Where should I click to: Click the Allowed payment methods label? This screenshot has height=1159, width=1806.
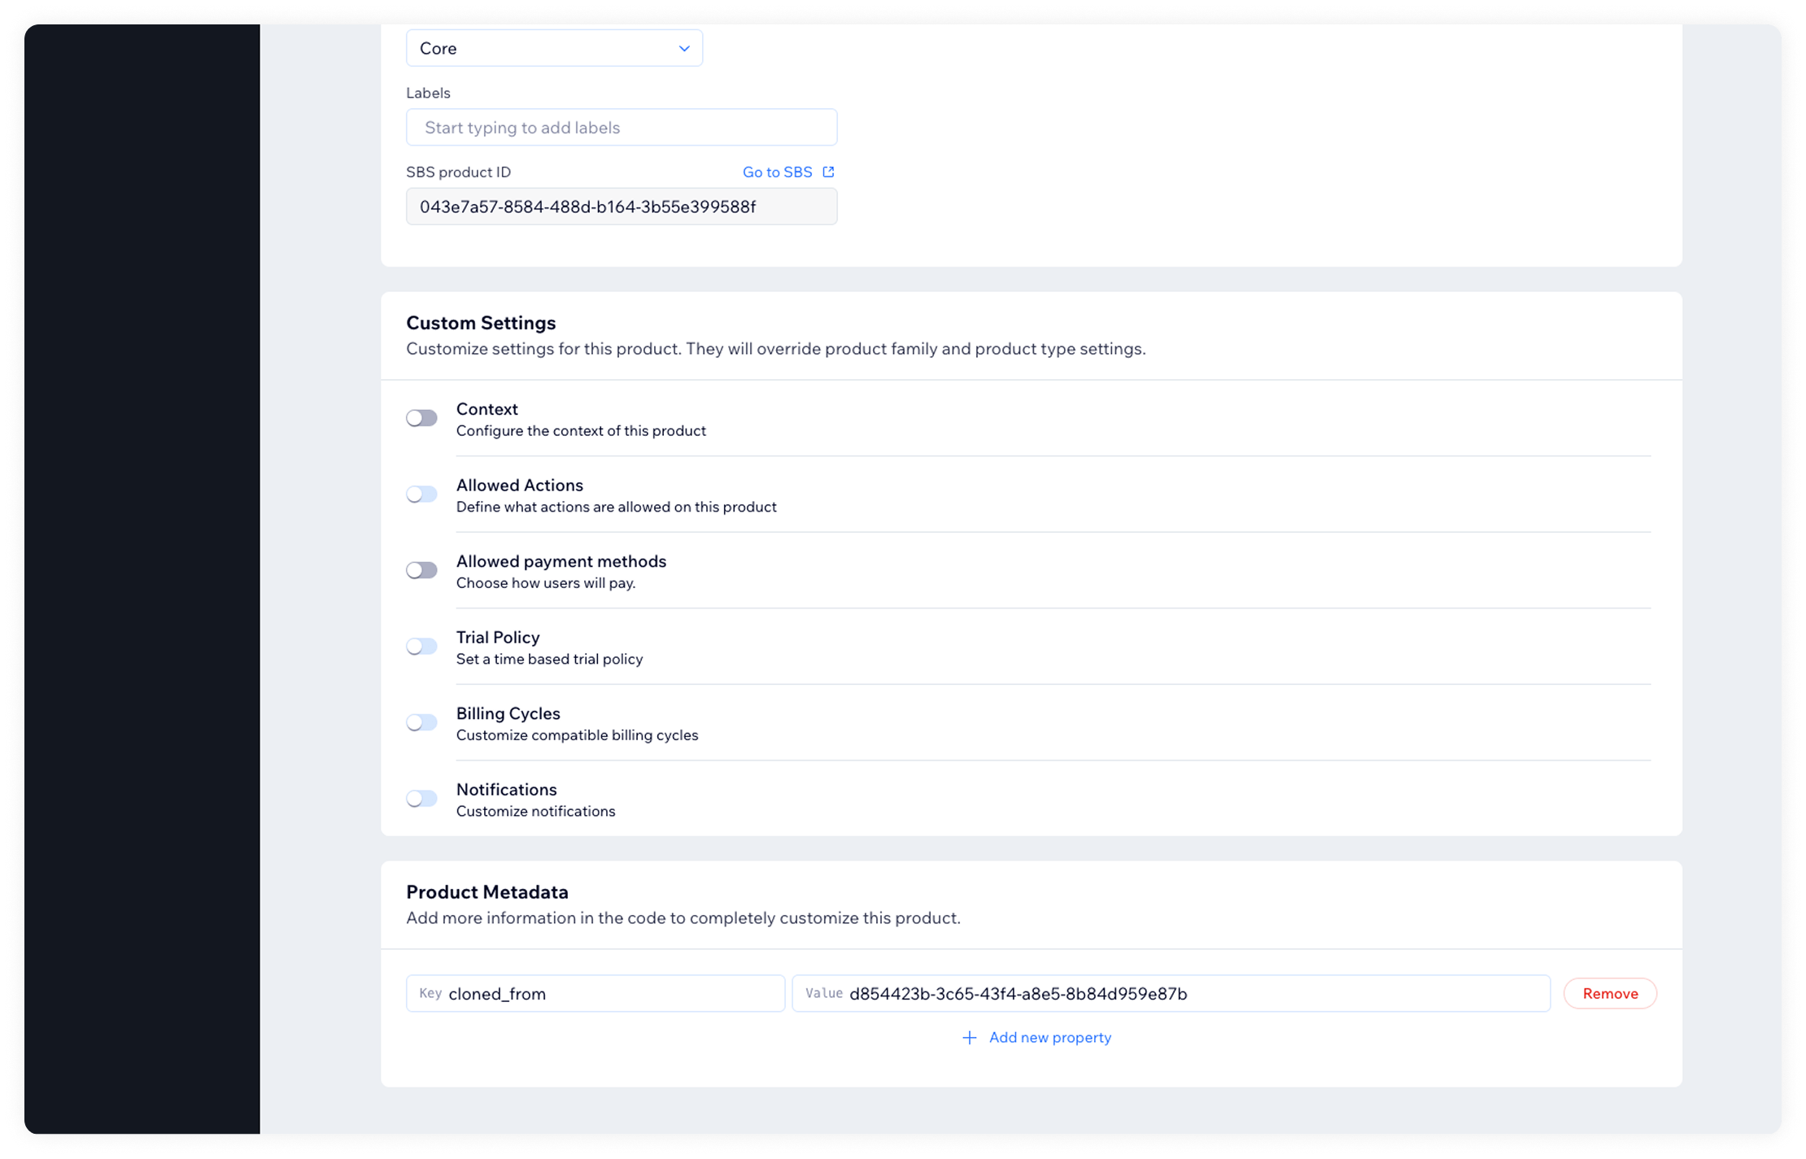(561, 561)
